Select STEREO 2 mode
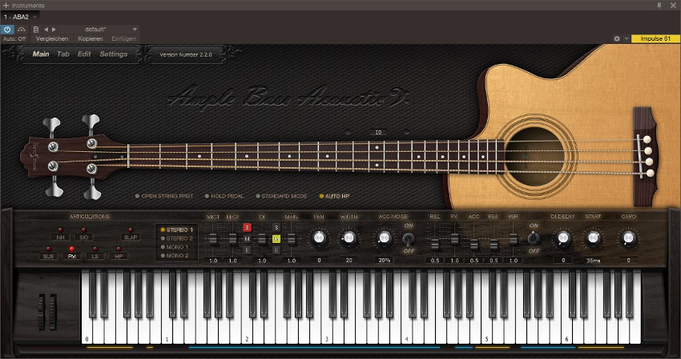The width and height of the screenshot is (681, 359). [x=177, y=238]
